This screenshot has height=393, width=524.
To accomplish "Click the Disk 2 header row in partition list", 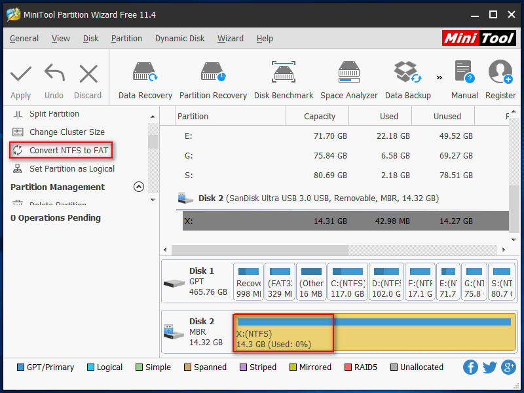I will coord(342,198).
